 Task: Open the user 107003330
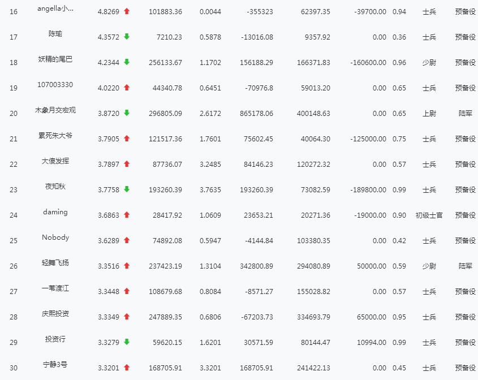coord(55,85)
